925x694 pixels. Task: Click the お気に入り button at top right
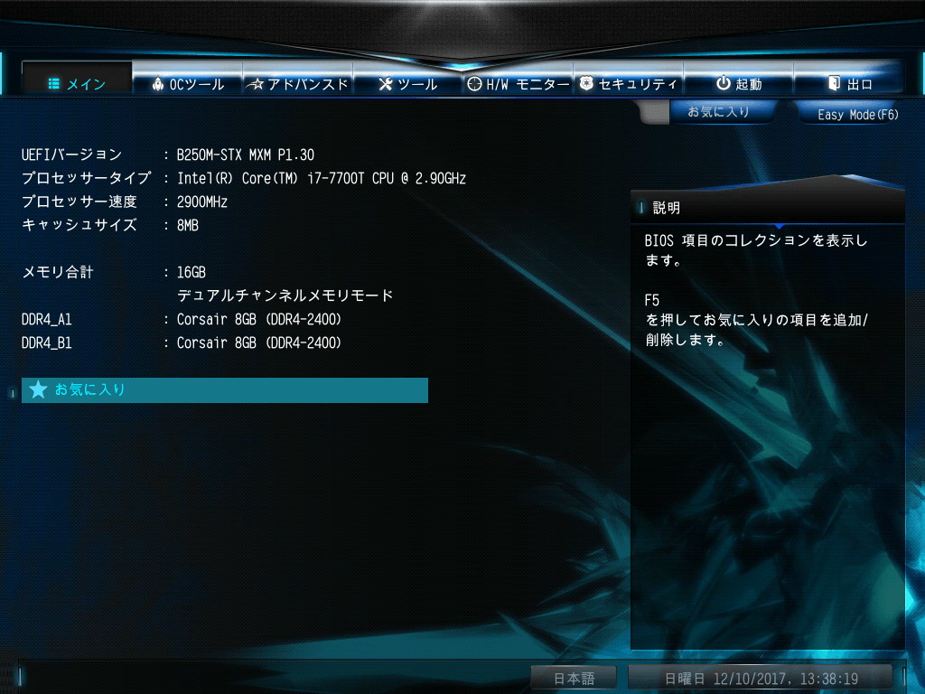[722, 111]
